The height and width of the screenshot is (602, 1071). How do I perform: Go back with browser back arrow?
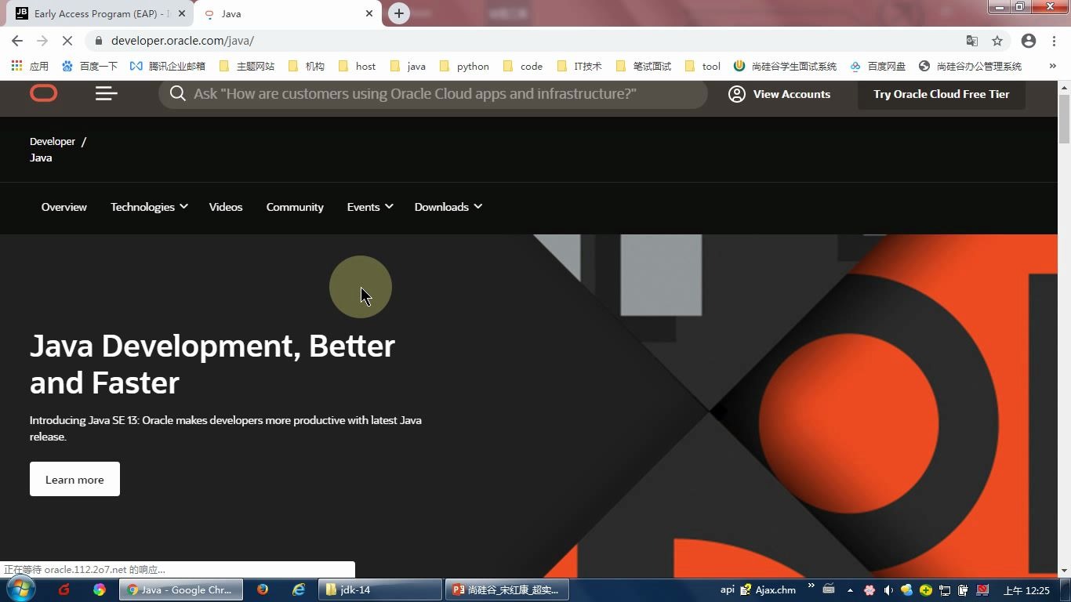click(17, 41)
